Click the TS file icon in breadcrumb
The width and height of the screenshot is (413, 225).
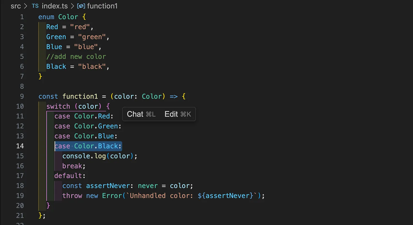(35, 6)
